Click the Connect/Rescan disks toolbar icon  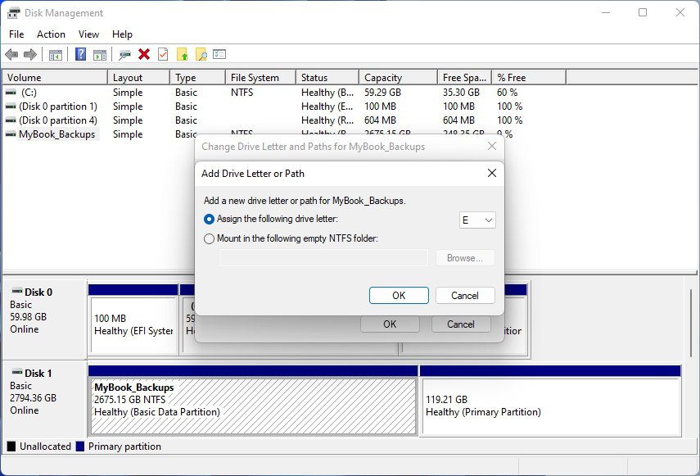coord(124,55)
